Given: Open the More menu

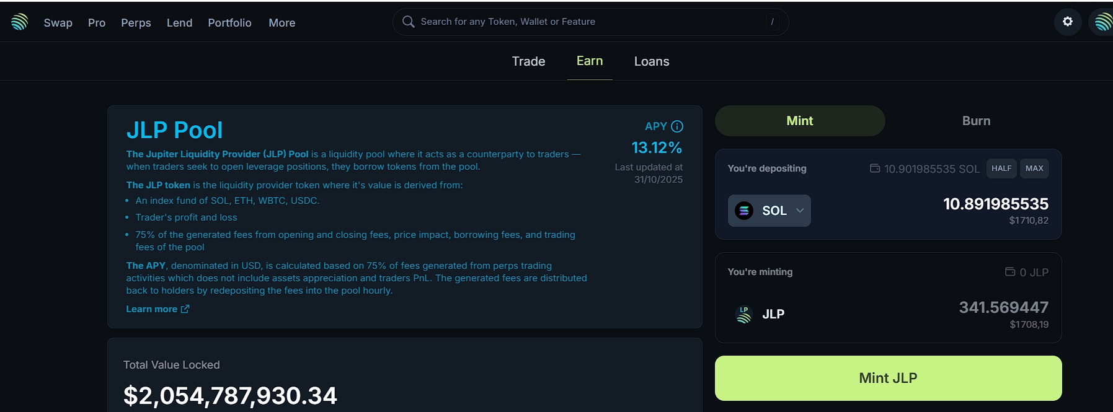Looking at the screenshot, I should 282,23.
